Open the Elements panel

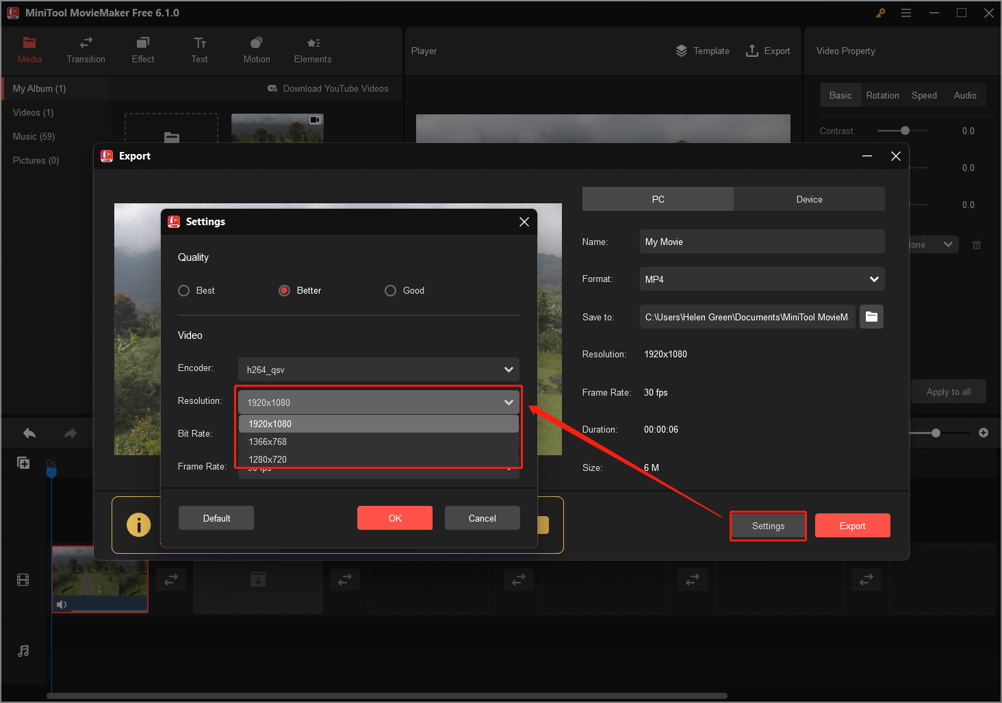pos(312,50)
